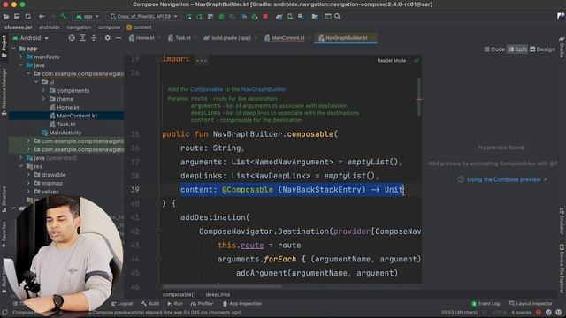Viewport: 566px width, 318px height.
Task: Click the editor vertical scrollbar
Action: [x=418, y=96]
